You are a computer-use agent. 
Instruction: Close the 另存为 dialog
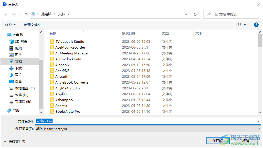point(259,4)
